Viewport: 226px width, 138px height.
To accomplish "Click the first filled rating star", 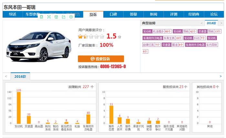I will tap(80, 36).
